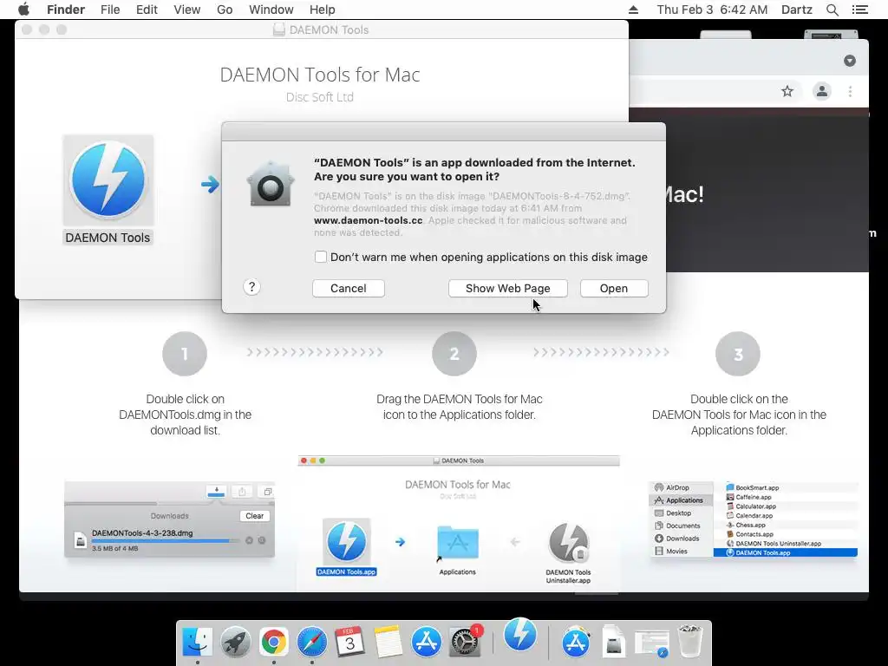Open the File menu

pos(110,10)
